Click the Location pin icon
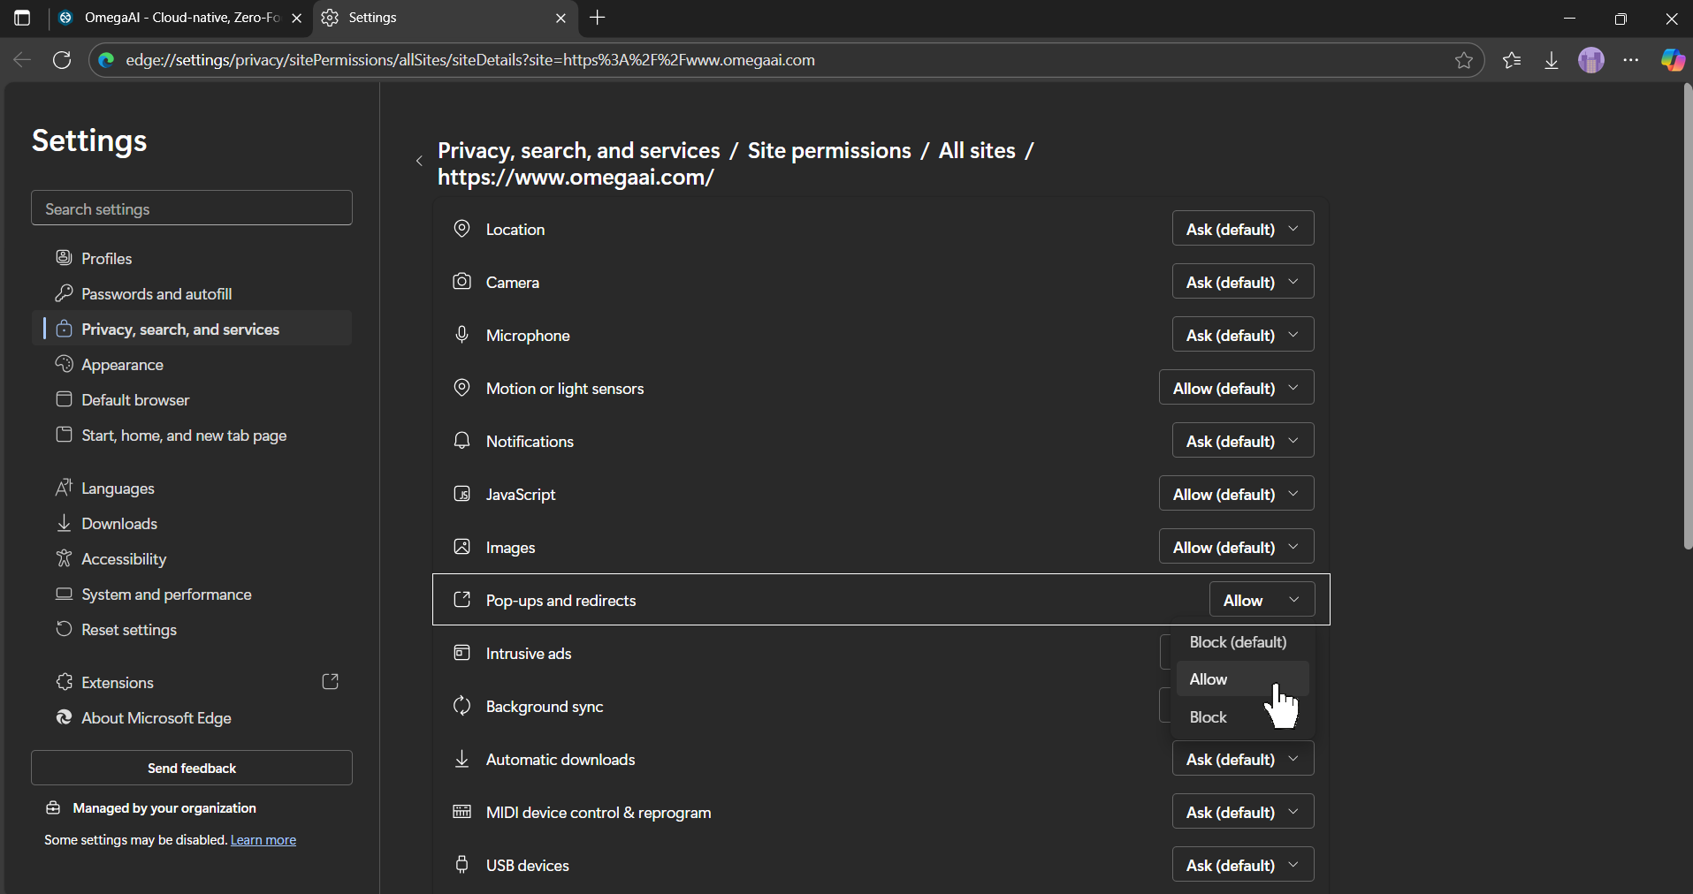Viewport: 1693px width, 894px height. coord(461,228)
